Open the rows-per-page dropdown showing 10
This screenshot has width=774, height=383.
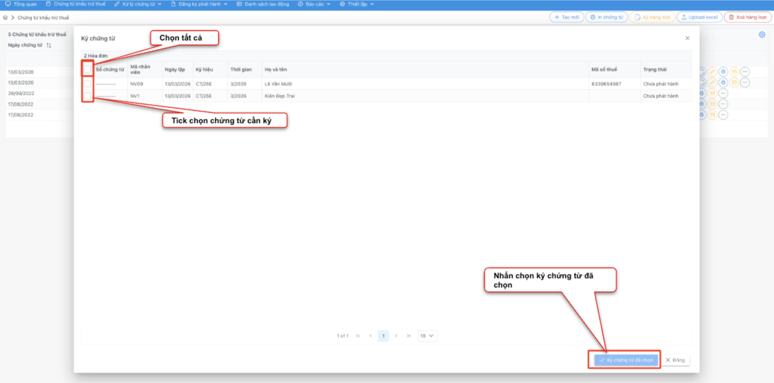427,336
